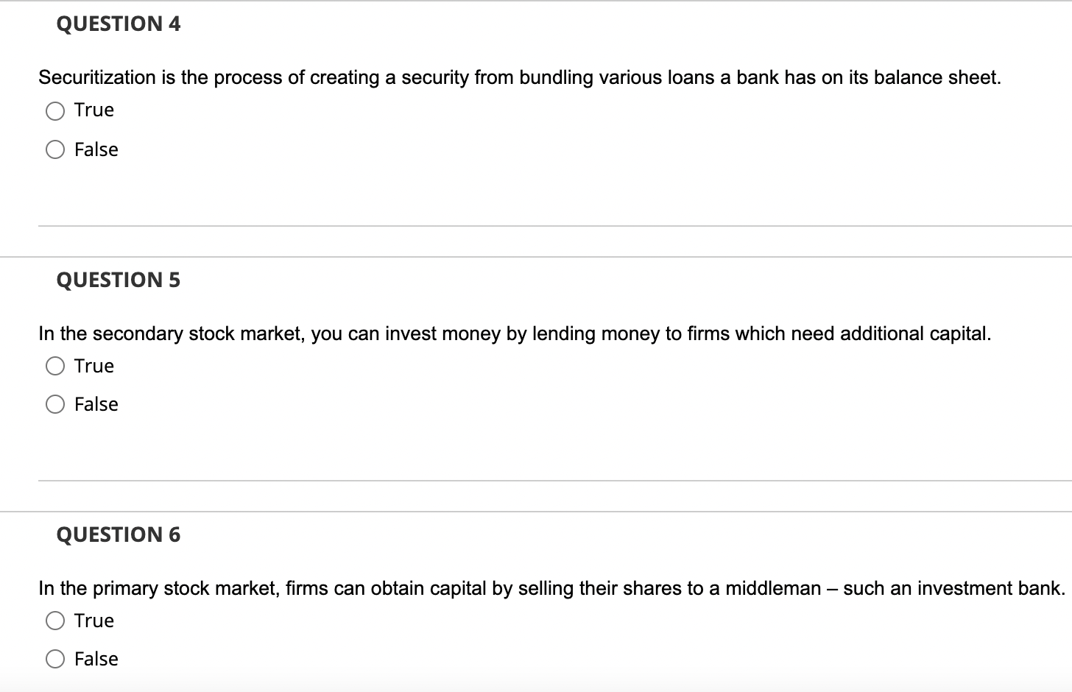This screenshot has height=692, width=1072.
Task: Click the QUESTION 5 heading
Action: [x=118, y=280]
